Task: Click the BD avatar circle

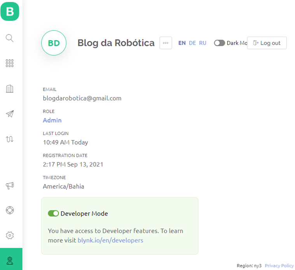Action: [x=54, y=43]
